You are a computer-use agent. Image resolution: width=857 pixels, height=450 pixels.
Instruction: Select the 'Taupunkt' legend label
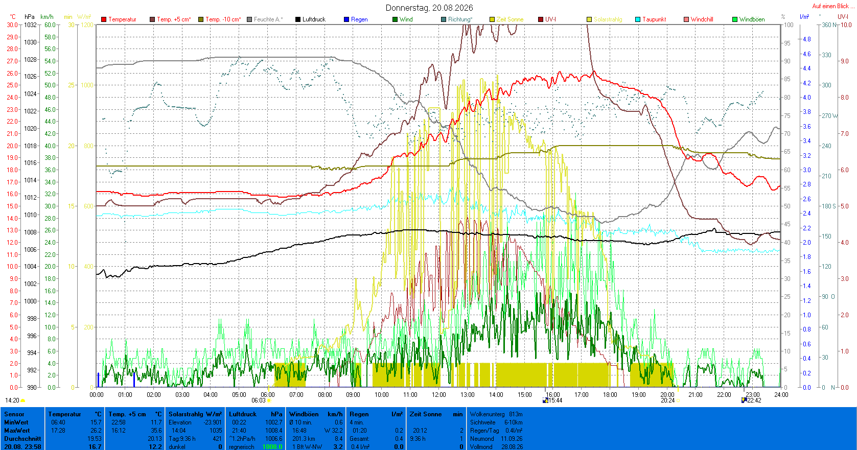point(654,19)
